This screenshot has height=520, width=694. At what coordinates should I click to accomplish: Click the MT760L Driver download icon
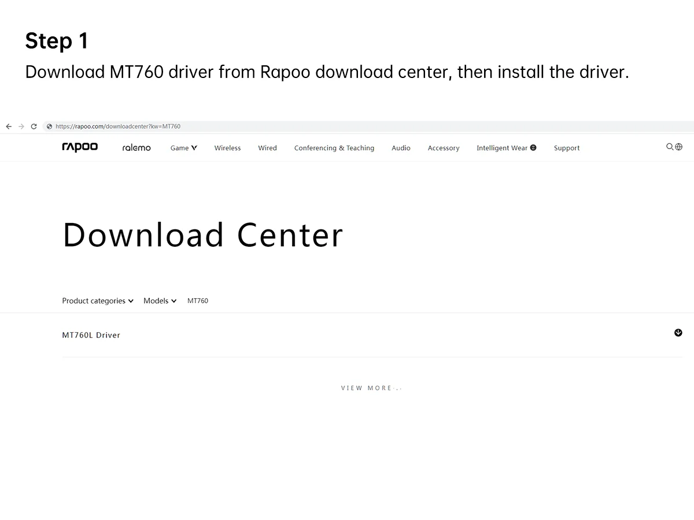point(678,333)
